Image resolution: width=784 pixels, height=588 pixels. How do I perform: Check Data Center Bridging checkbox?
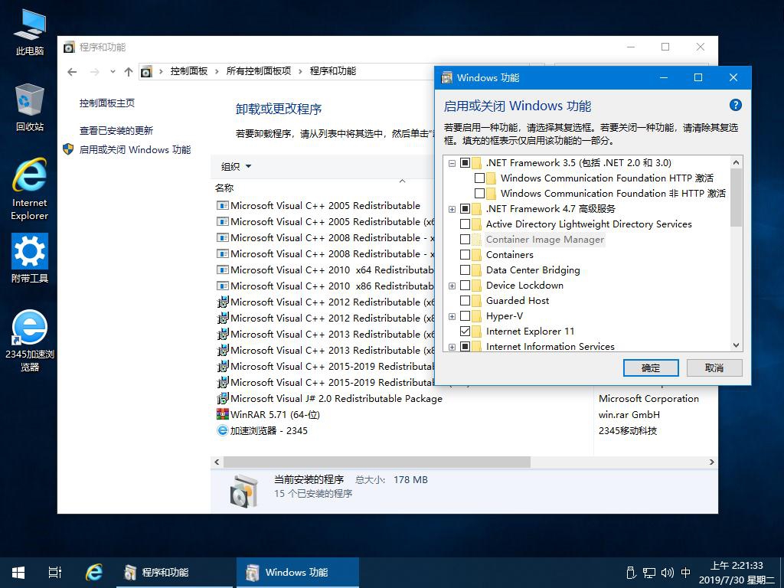[x=465, y=270]
